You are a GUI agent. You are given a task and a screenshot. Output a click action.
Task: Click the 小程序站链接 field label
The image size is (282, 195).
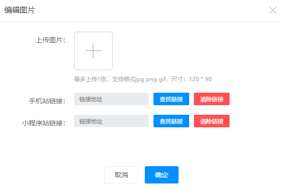coord(44,123)
